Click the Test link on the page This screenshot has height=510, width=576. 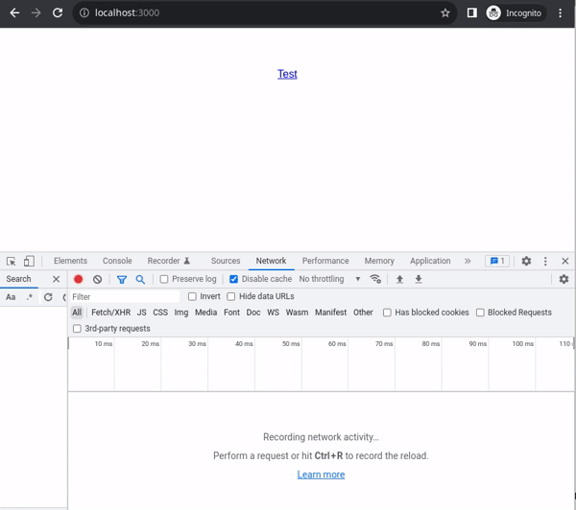coord(287,74)
